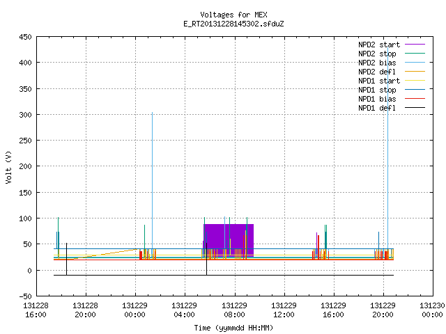Click the NPD2 bias legend label

[377, 63]
